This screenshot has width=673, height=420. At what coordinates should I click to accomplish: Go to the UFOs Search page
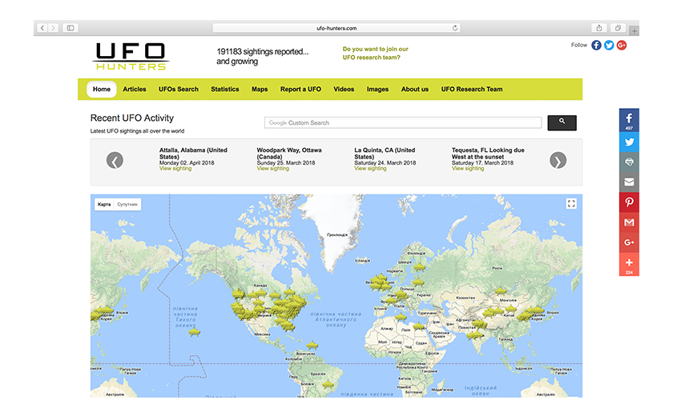[179, 90]
